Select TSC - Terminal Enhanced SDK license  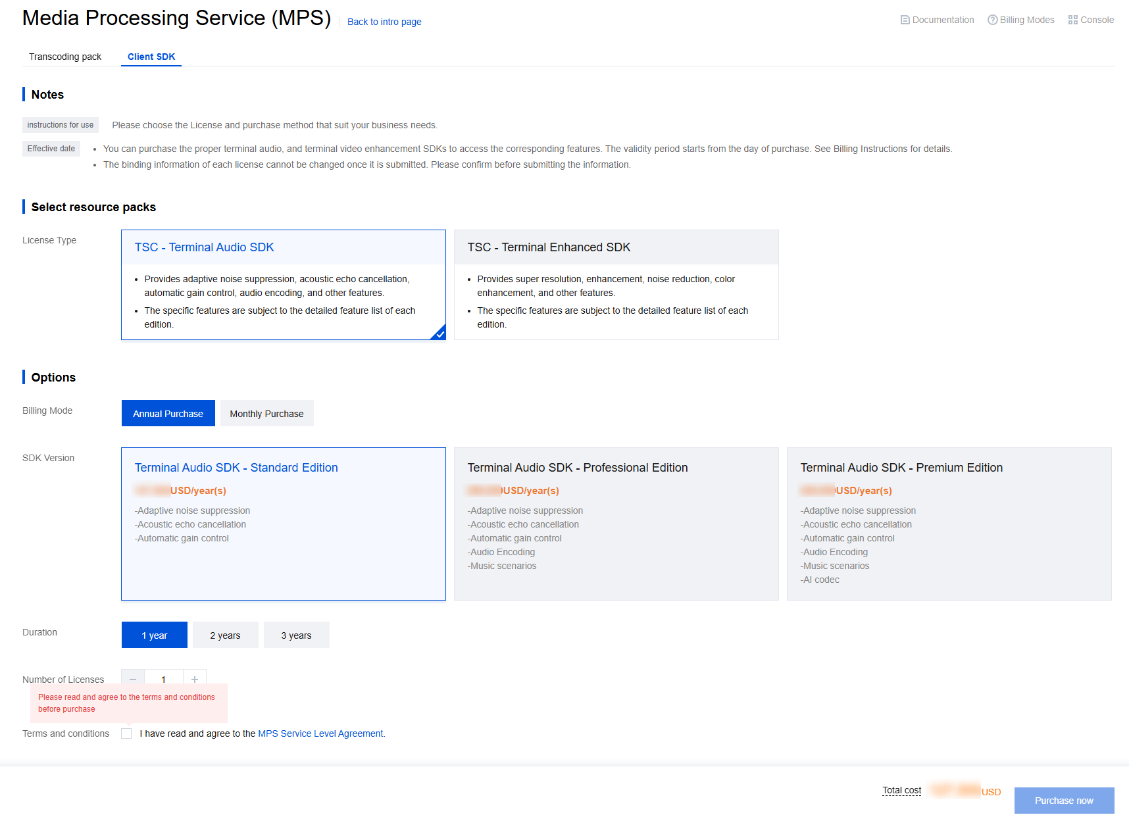pyautogui.click(x=616, y=285)
